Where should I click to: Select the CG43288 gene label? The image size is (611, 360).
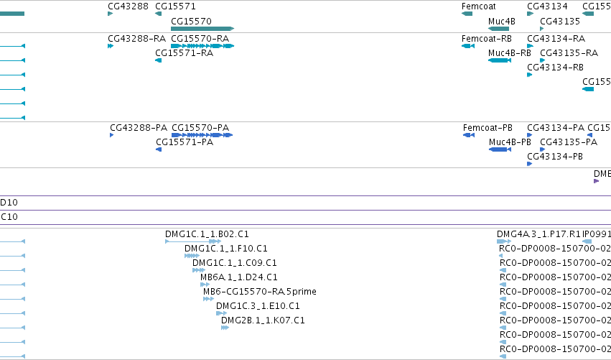pyautogui.click(x=129, y=6)
